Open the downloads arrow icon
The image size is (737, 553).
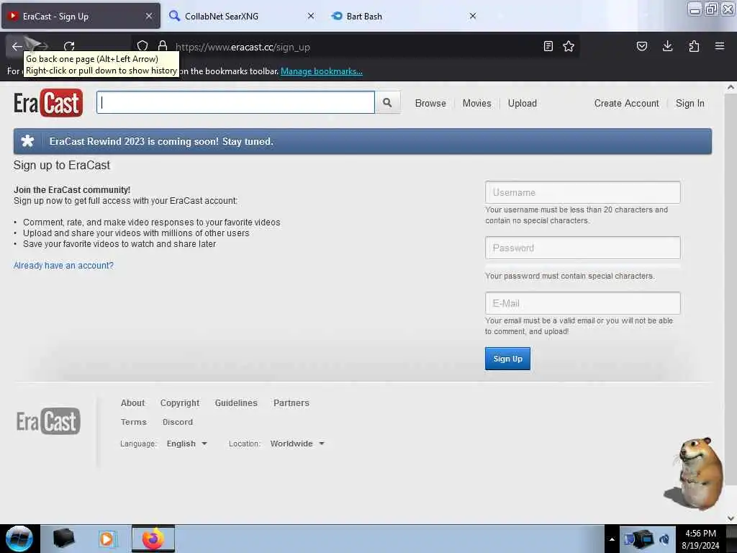pos(667,46)
